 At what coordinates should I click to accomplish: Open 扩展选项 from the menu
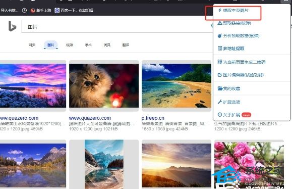click(x=231, y=102)
